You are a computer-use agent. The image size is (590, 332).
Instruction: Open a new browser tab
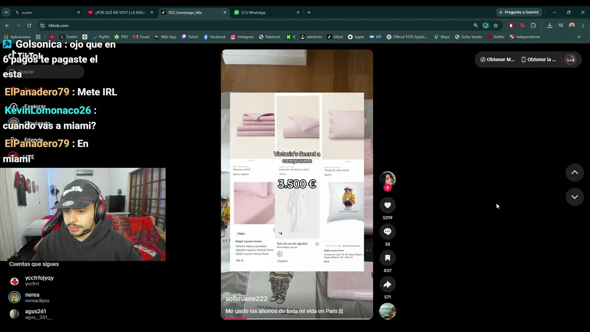[x=309, y=12]
